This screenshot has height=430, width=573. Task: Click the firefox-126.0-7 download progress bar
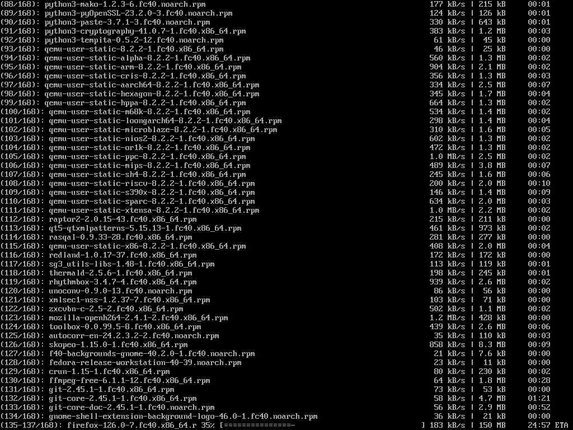[322, 426]
